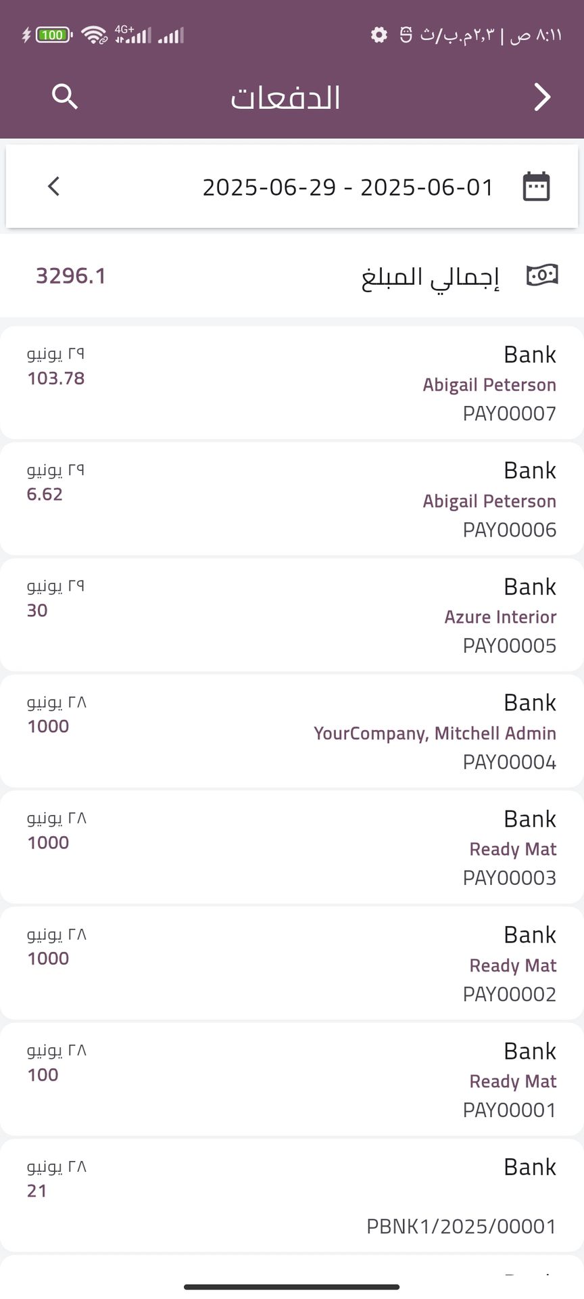The height and width of the screenshot is (1299, 584).
Task: Tap the 4G+ signal strength icon
Action: (x=132, y=35)
